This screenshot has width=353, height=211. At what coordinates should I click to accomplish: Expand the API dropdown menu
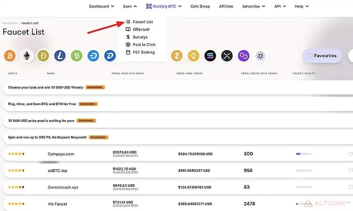280,6
